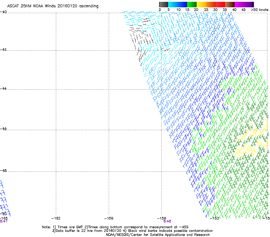Click the red 30-35 knots legend swatch

coord(220,4)
